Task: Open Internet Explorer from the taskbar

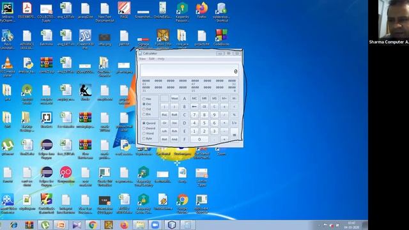Action: (x=13, y=225)
